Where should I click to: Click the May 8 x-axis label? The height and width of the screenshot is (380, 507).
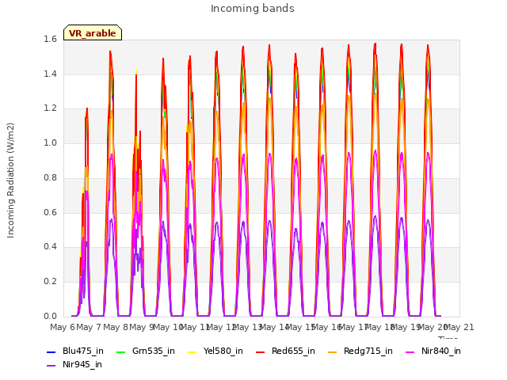click(x=116, y=327)
